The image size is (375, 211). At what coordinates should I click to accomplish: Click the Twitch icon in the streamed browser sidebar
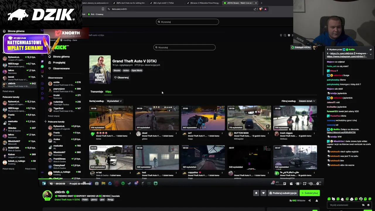coord(42,62)
